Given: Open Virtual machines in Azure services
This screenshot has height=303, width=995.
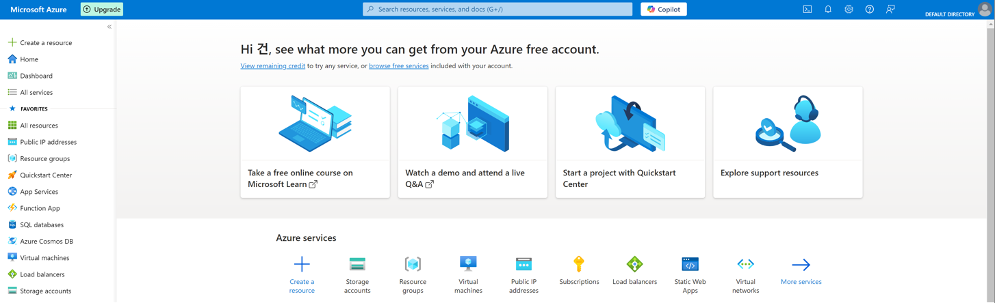Looking at the screenshot, I should click(x=468, y=275).
